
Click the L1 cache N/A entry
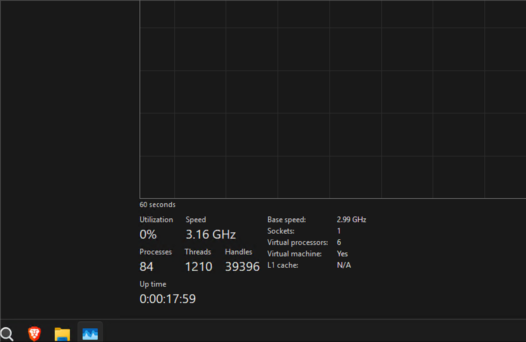344,265
